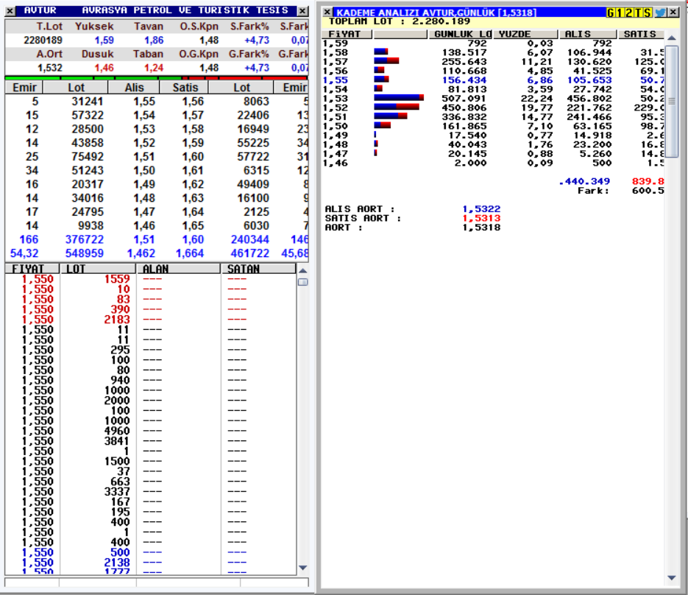Click the left X icon of Kademe Analizi window

point(327,13)
